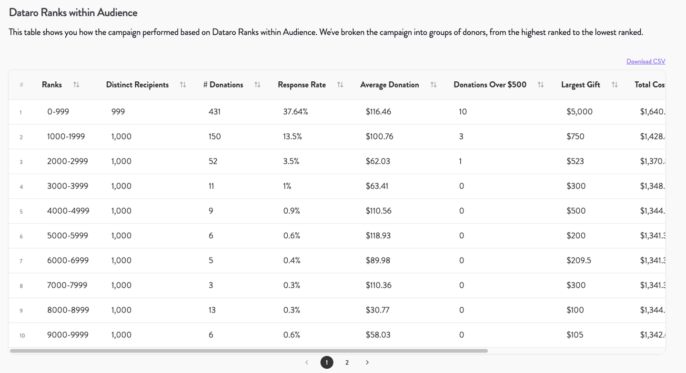Click the $110.56 average donation cell
686x373 pixels.
379,211
